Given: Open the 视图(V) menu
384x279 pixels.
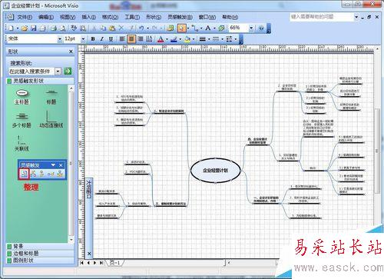Looking at the screenshot, I should [x=68, y=17].
